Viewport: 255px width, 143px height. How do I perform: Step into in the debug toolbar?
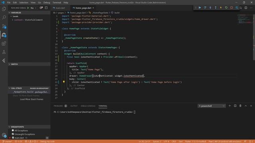tap(210, 8)
